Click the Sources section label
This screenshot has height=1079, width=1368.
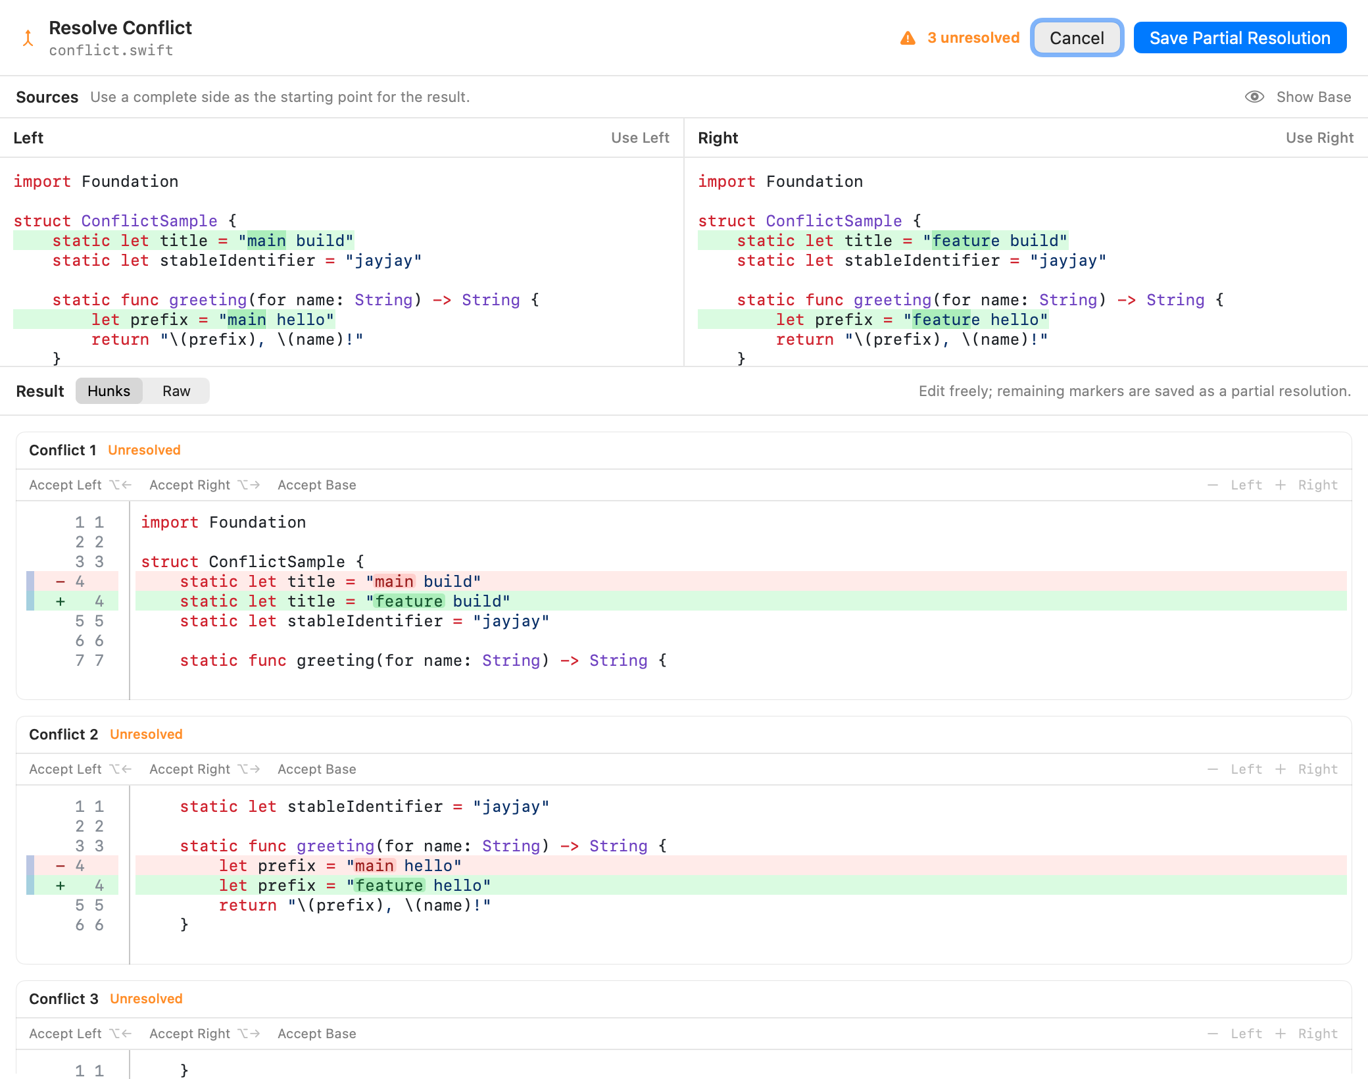tap(47, 97)
